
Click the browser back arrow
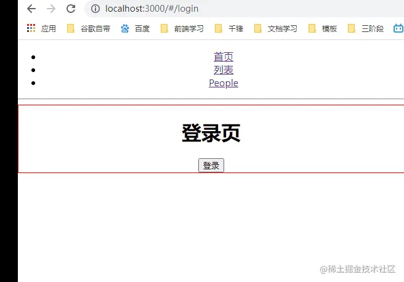(31, 9)
